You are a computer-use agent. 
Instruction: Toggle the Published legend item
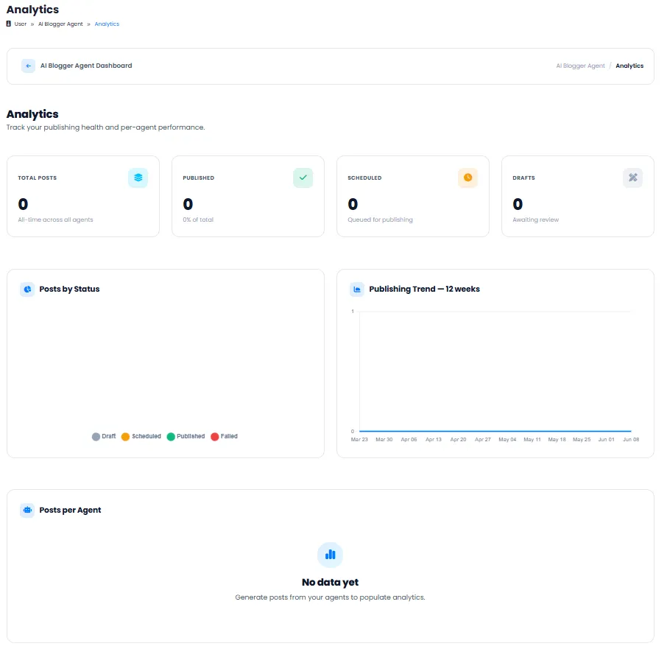[186, 437]
